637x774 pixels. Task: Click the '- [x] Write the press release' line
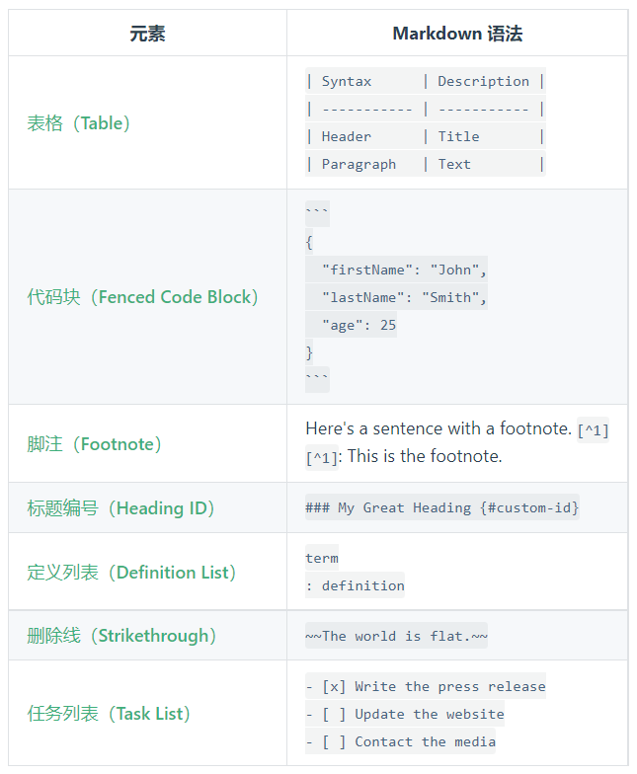tap(425, 687)
